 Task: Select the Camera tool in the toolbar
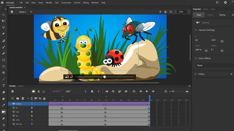click(4, 112)
